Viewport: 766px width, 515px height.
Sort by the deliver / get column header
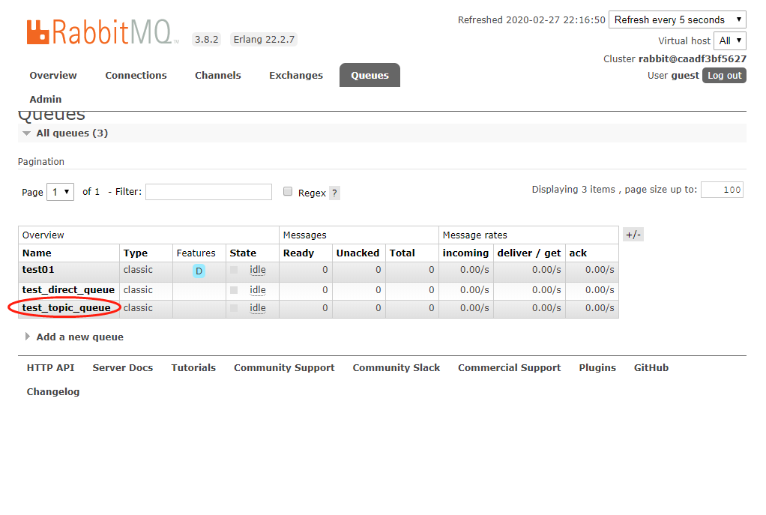[529, 253]
